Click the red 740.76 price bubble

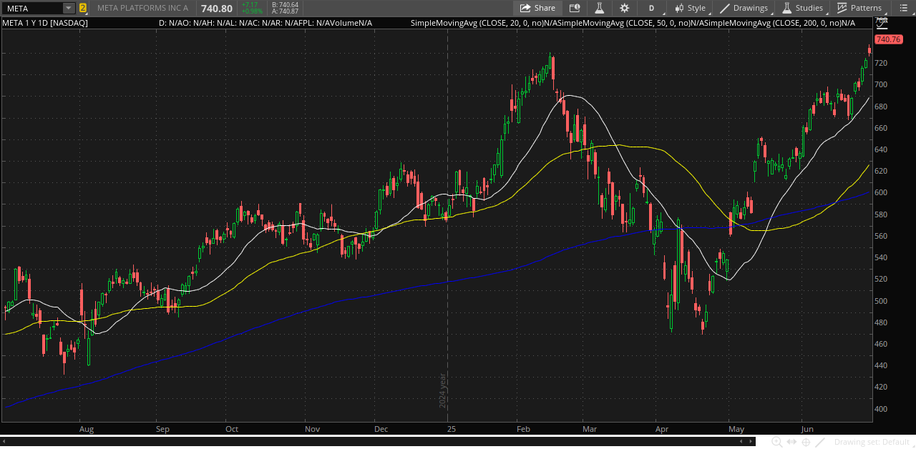888,39
